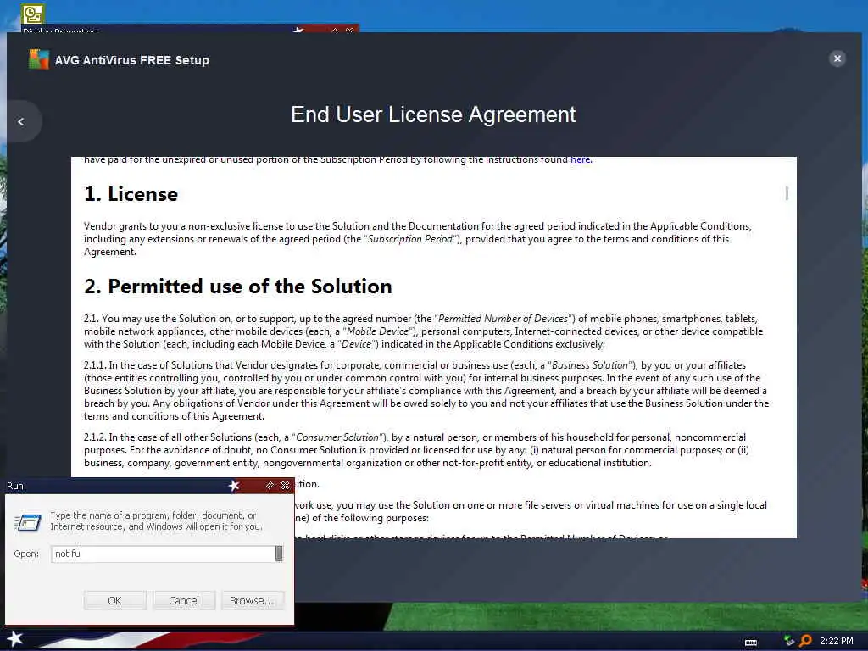868x651 pixels.
Task: Click the Run dialog instruction text 'Type the name of a program'
Action: click(157, 521)
